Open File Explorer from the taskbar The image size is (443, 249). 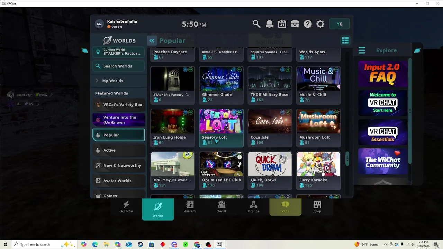(x=106, y=245)
